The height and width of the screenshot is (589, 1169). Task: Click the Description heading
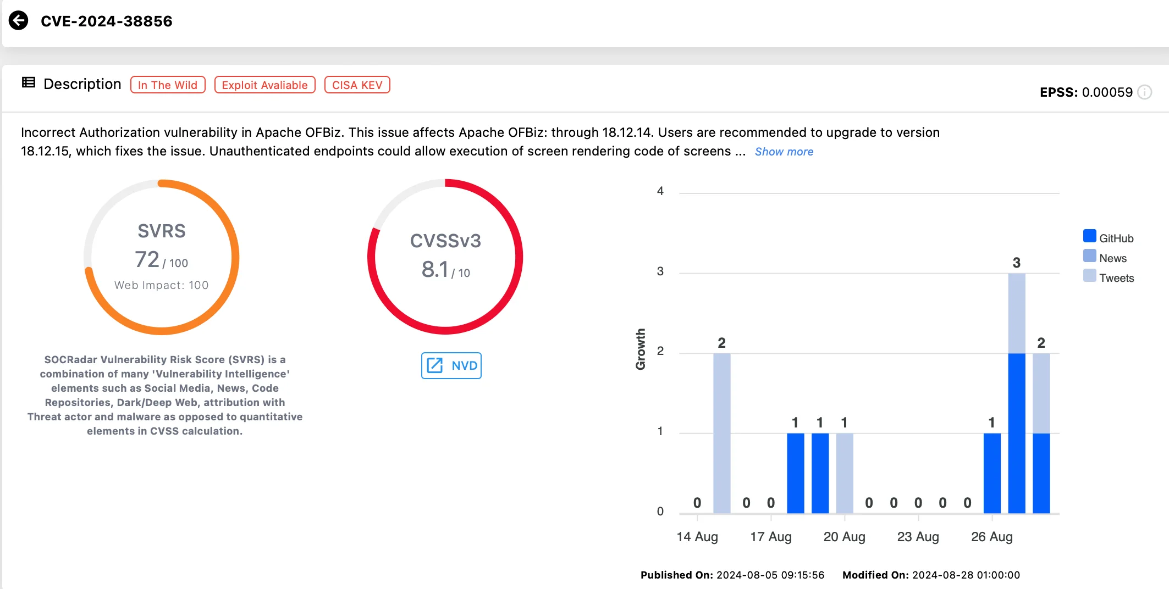coord(82,84)
